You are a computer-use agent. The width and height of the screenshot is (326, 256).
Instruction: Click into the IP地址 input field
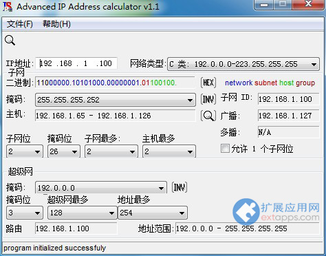[x=76, y=63]
